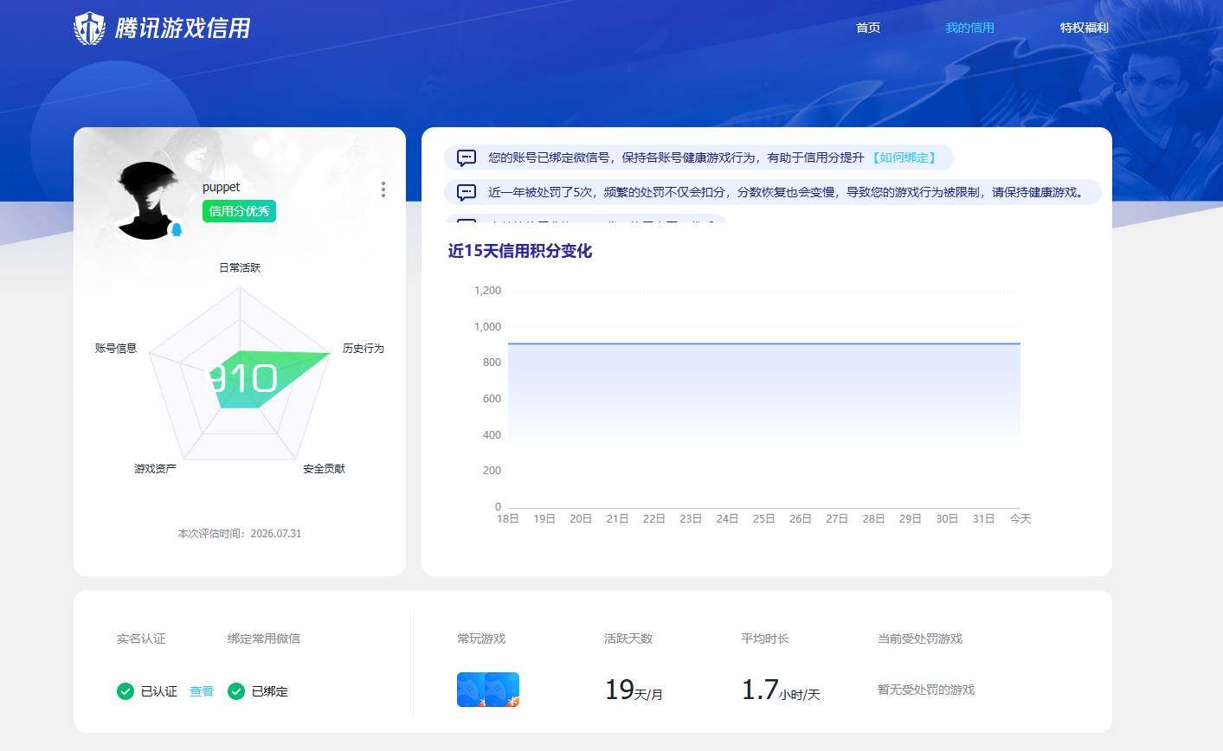
Task: Click the 查看 link next to 已认证
Action: 202,691
